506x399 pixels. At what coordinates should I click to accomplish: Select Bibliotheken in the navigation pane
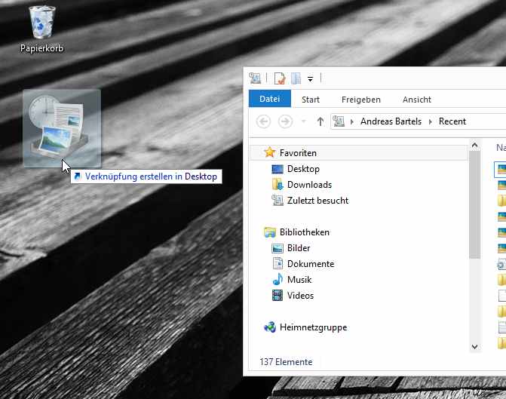(x=305, y=232)
